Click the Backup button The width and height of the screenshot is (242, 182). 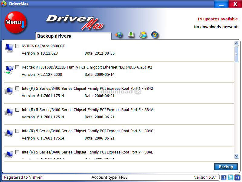pyautogui.click(x=226, y=167)
